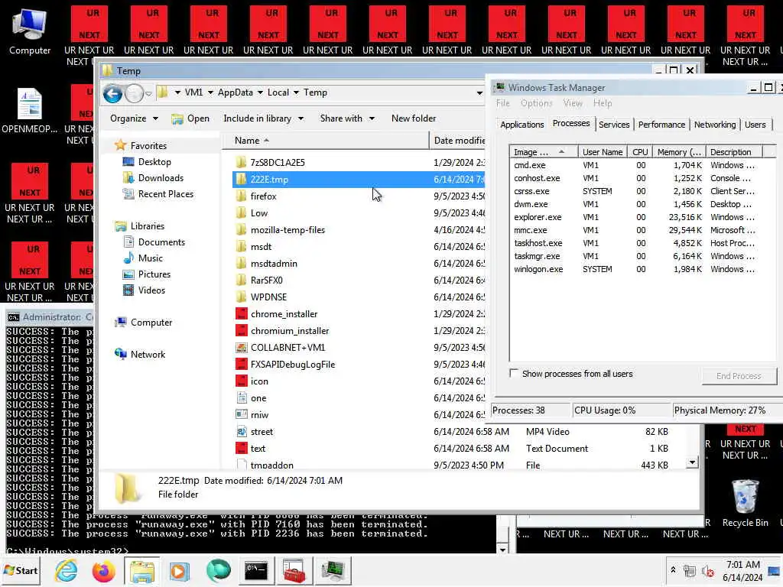Click the Forward arrow in Explorer

(x=134, y=93)
